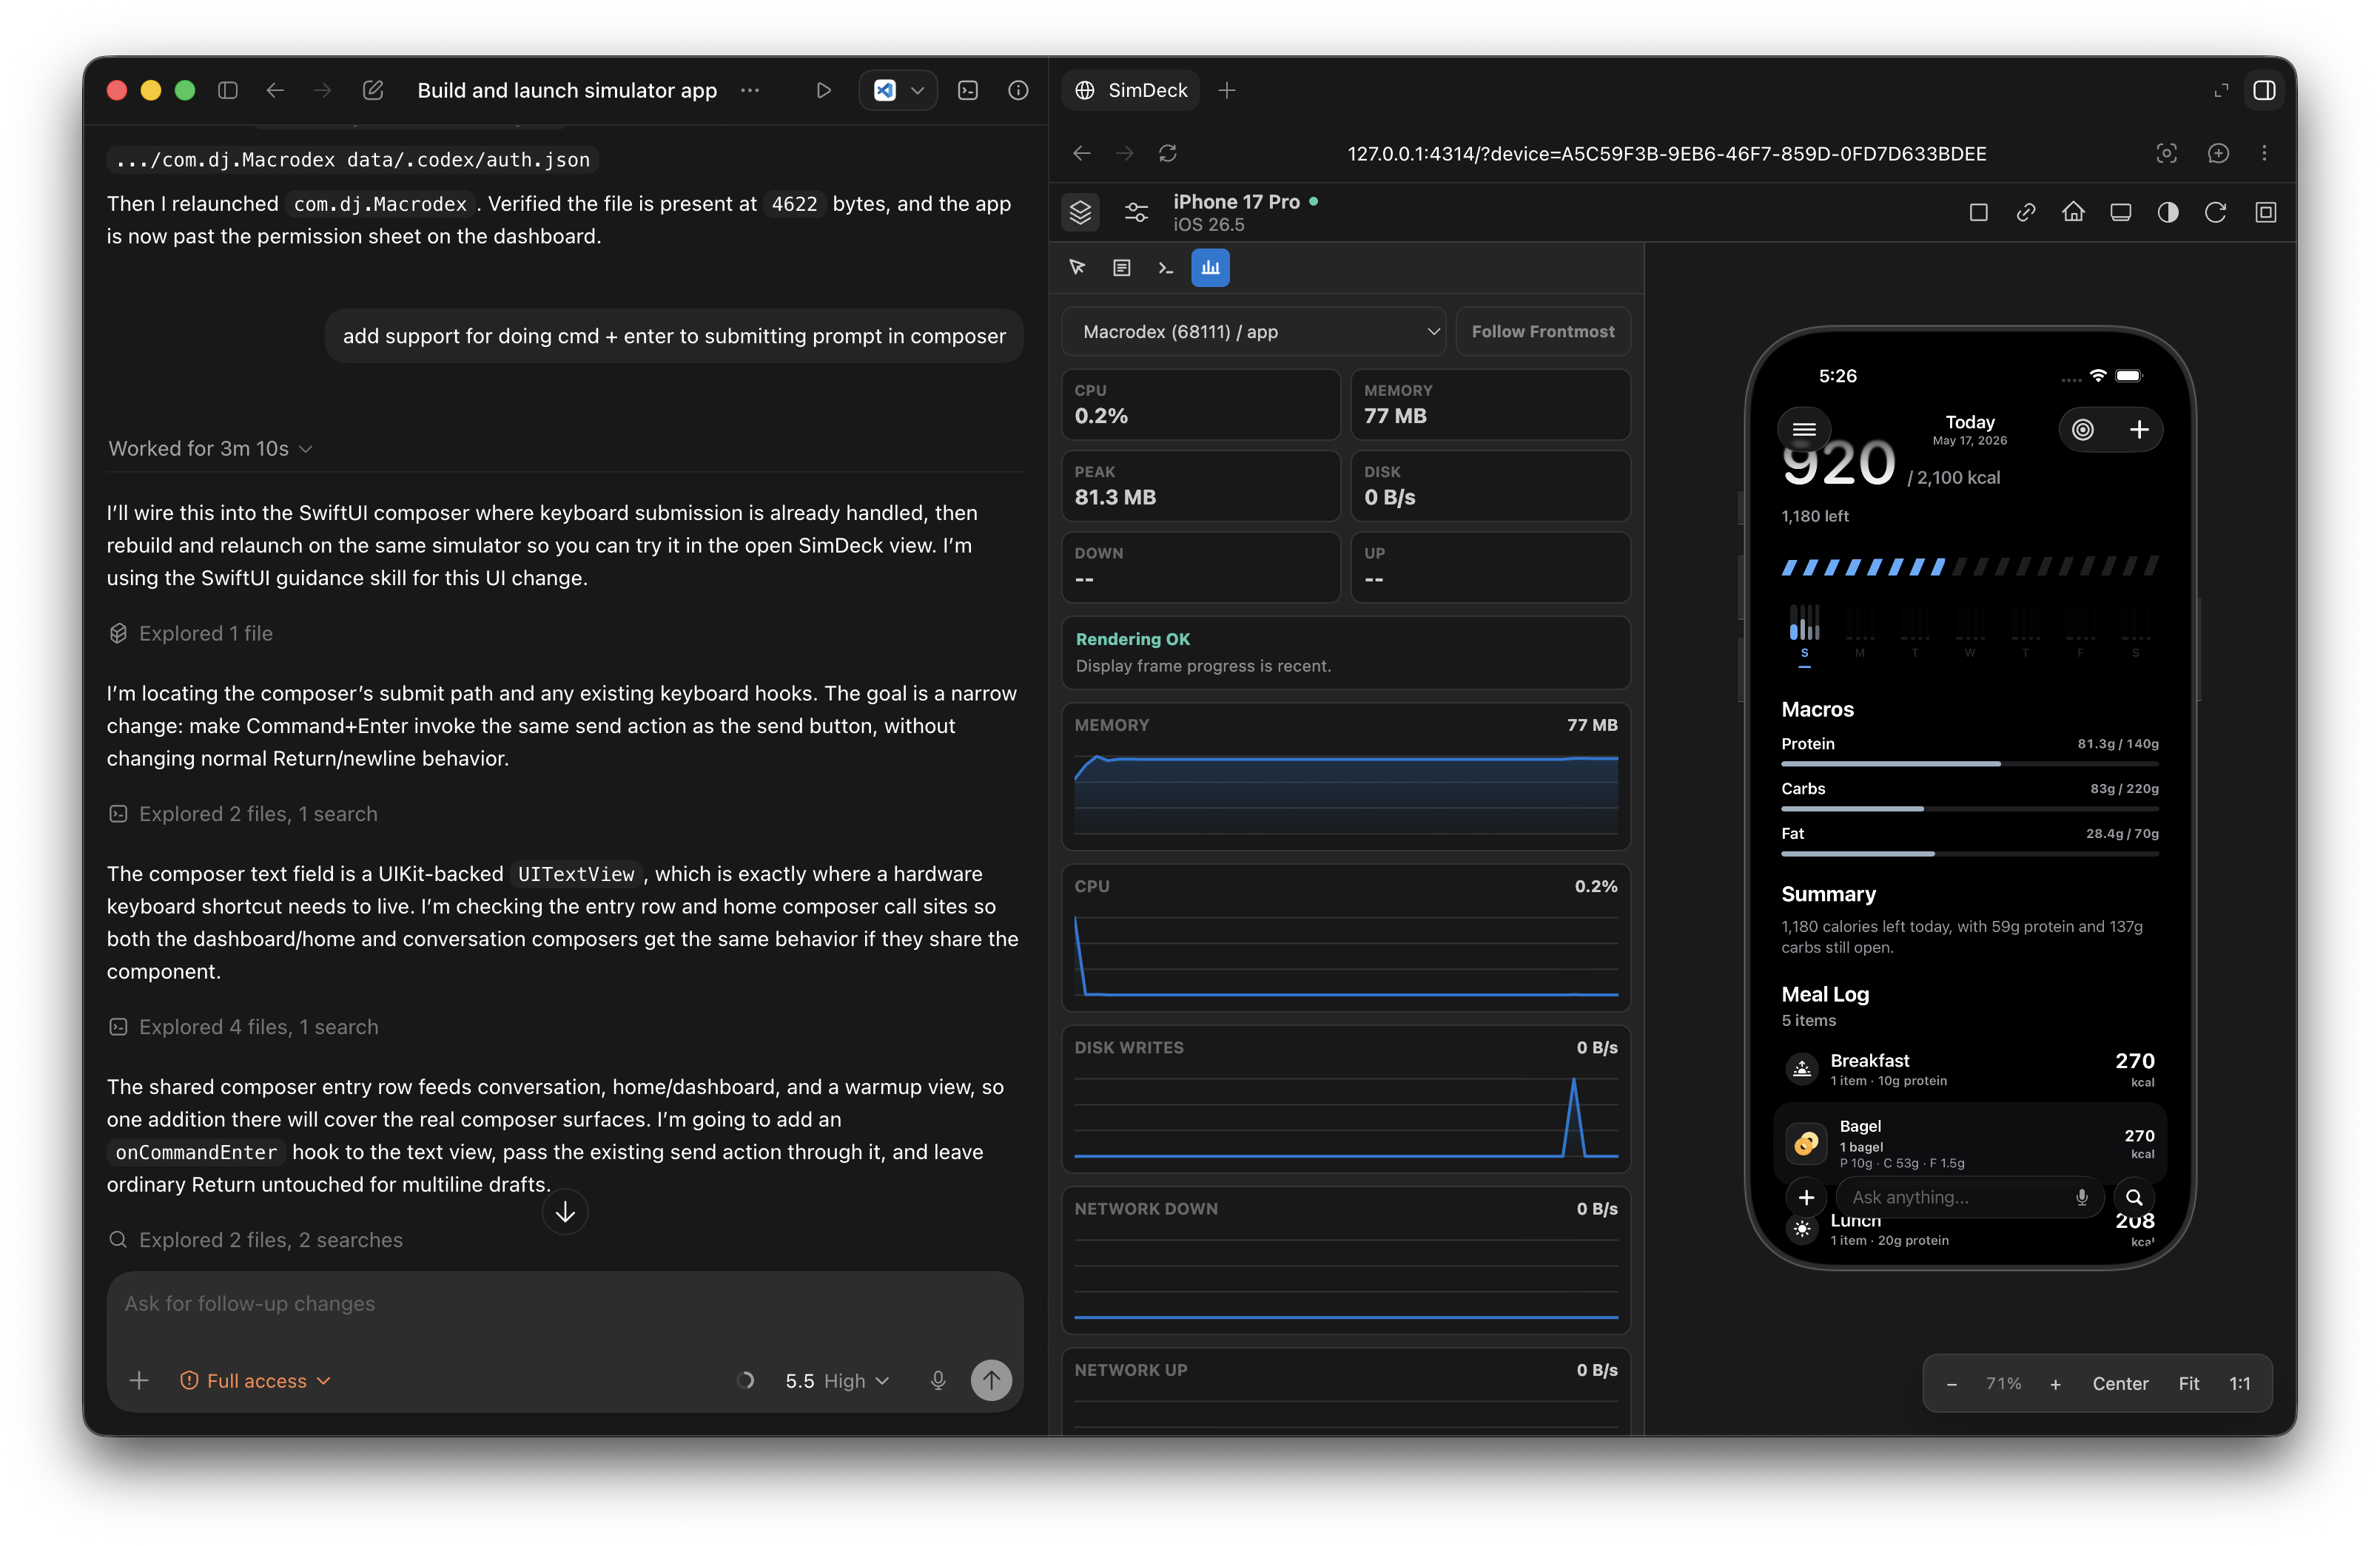Open the Macrodex (68111) / app process dropdown
Viewport: 2380px width, 1546px height.
[x=1254, y=332]
